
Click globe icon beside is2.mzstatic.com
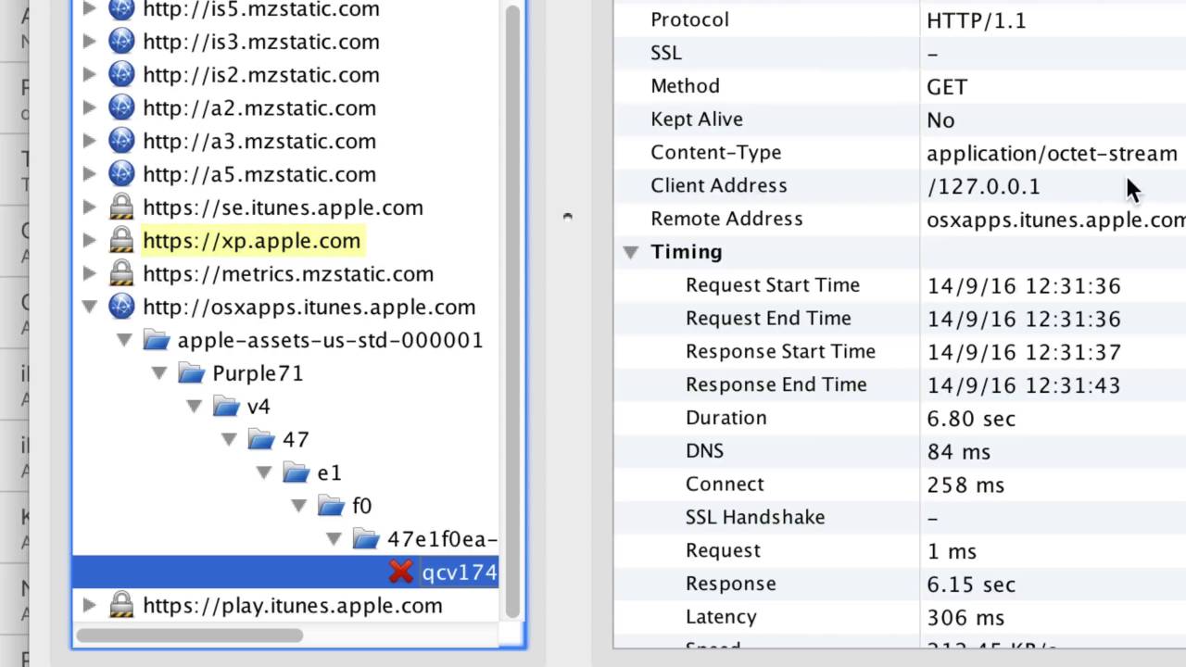click(x=121, y=75)
